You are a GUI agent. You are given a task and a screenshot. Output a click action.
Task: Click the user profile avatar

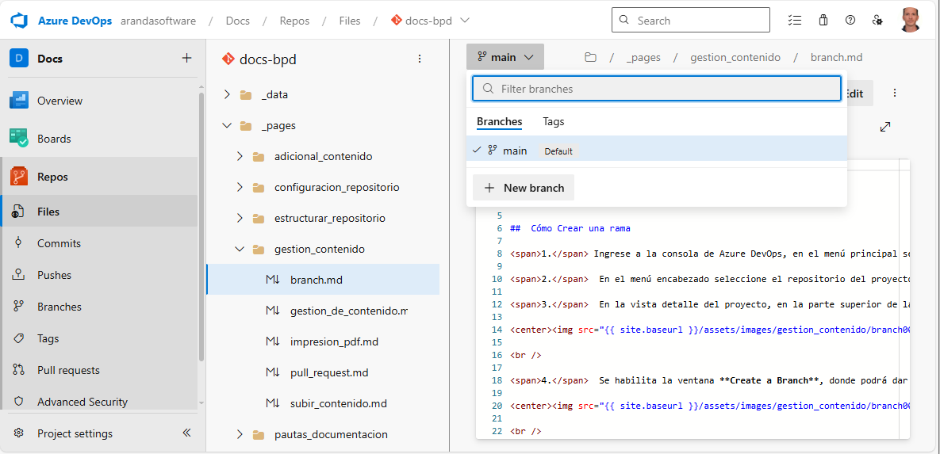pos(911,21)
